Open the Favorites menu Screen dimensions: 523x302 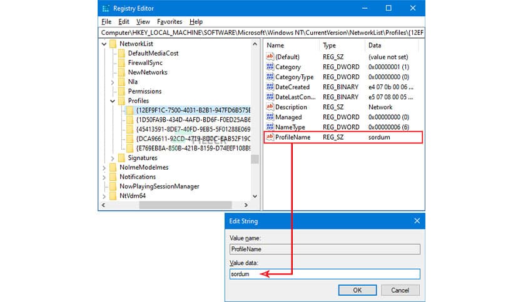coord(170,22)
